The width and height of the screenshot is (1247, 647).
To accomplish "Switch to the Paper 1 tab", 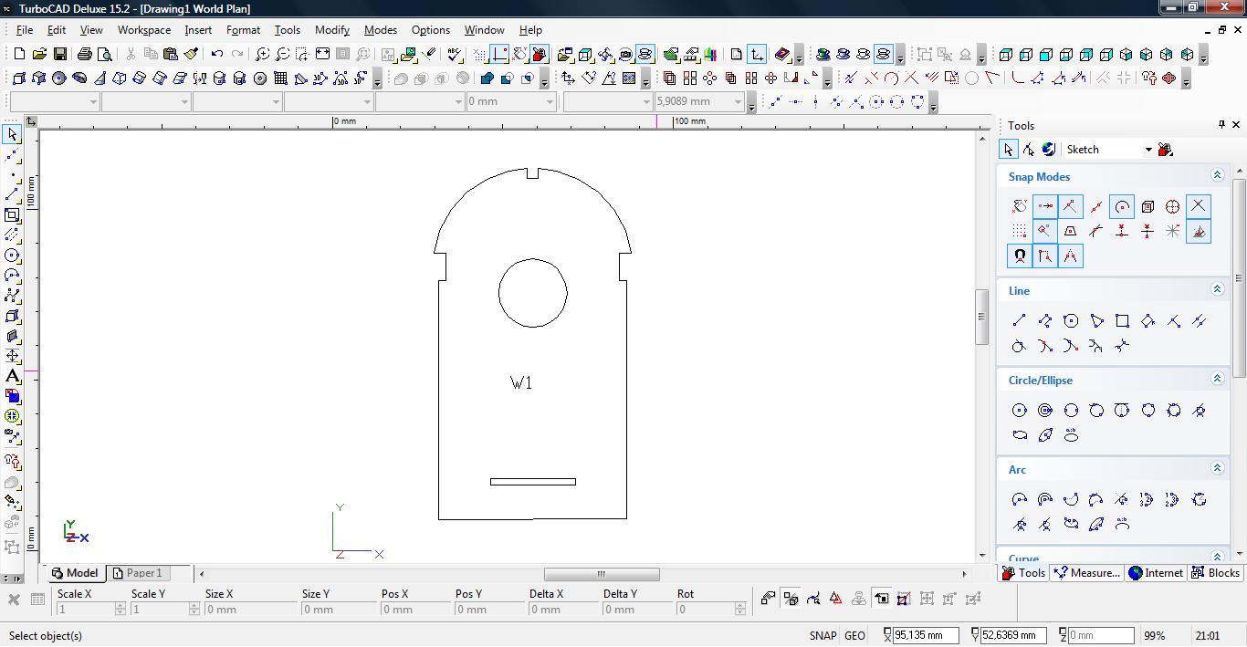I will coord(137,573).
